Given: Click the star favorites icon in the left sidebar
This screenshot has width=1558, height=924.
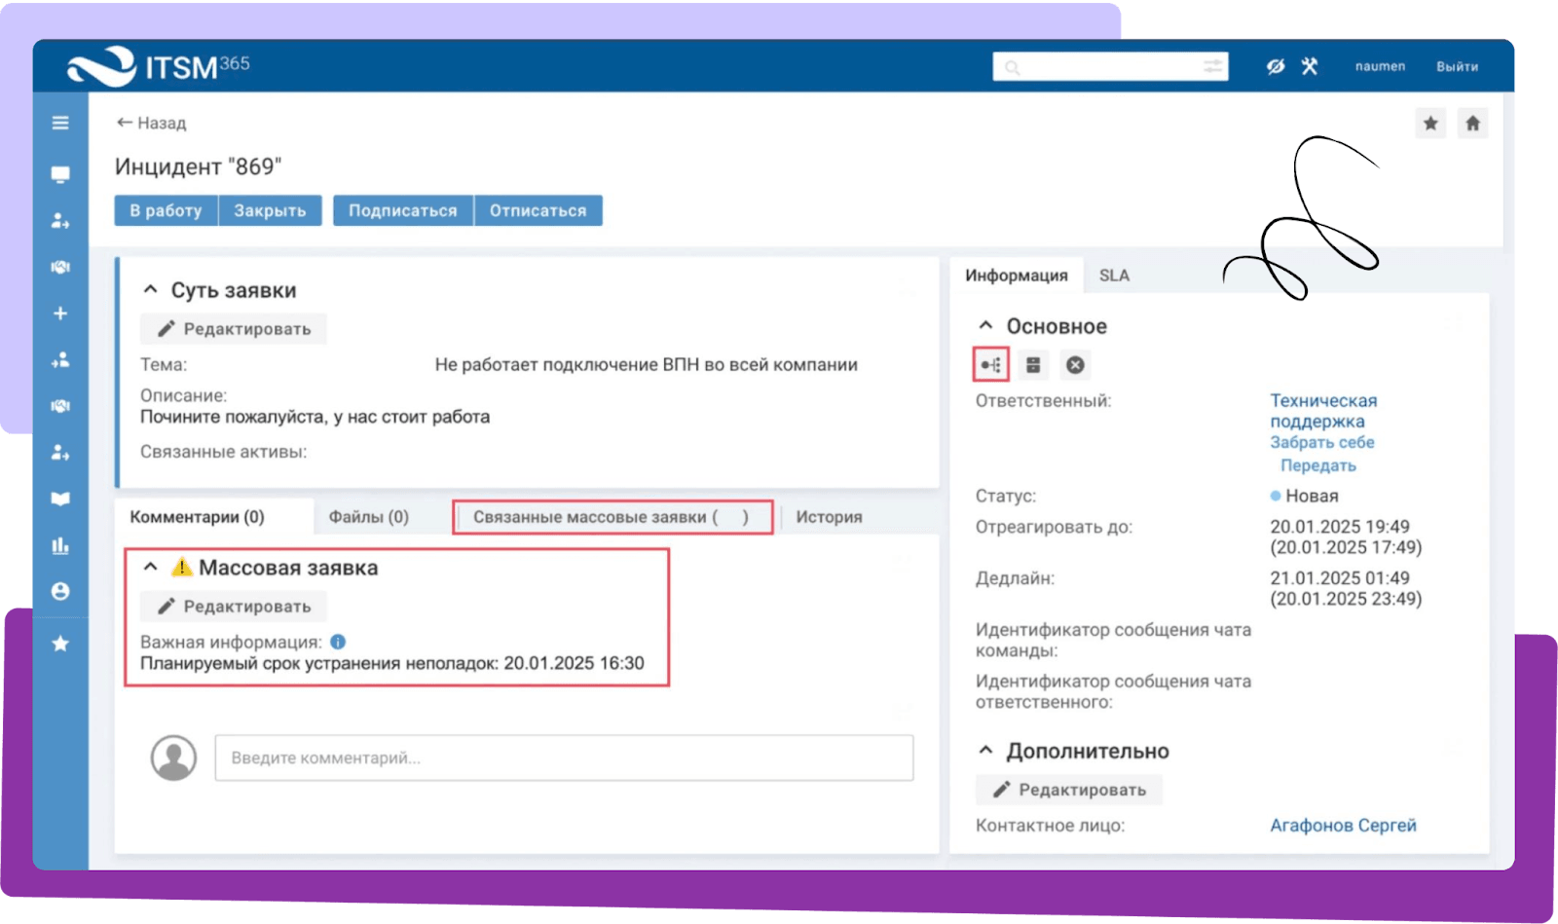Looking at the screenshot, I should coord(60,644).
